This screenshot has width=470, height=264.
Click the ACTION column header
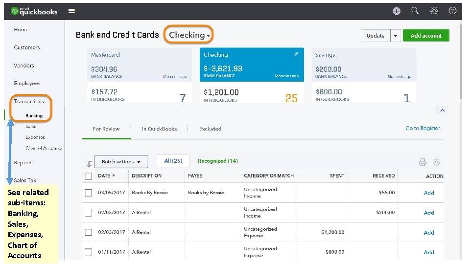coord(434,176)
